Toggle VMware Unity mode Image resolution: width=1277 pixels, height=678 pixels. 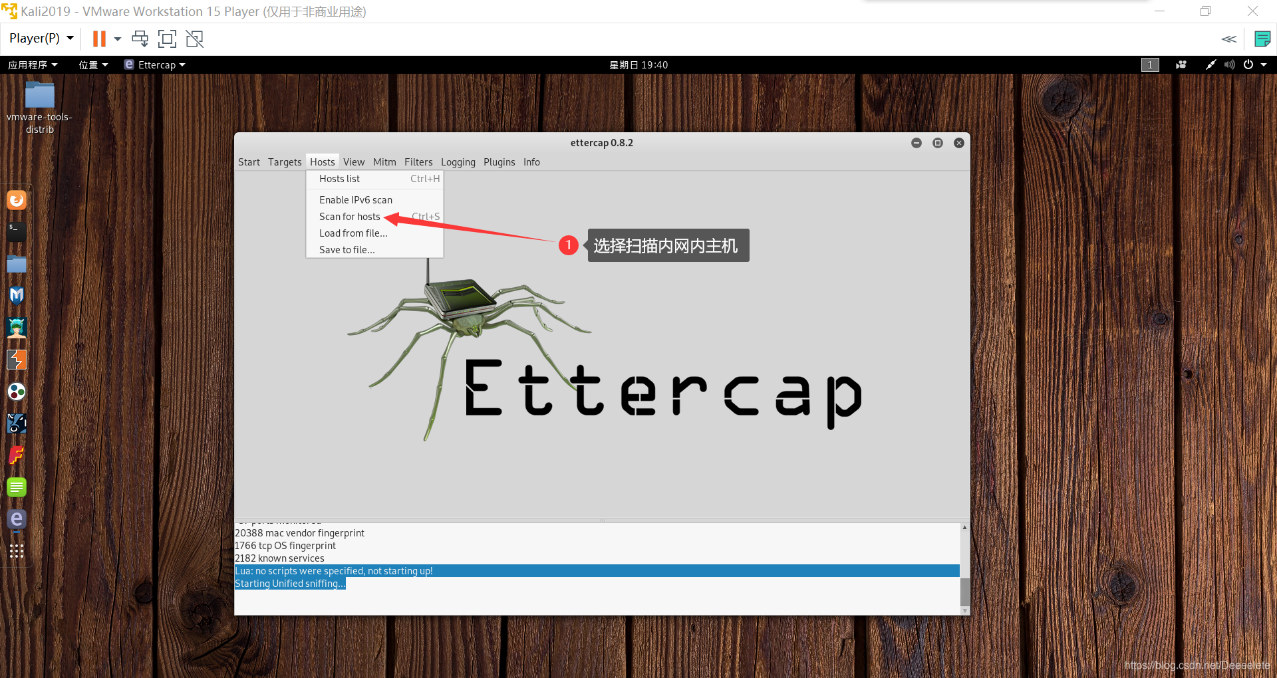[194, 39]
